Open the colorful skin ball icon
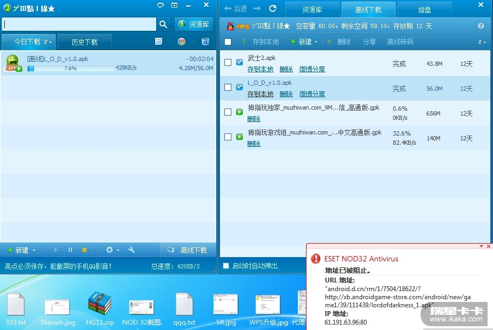The height and width of the screenshot is (330, 493). tap(182, 42)
